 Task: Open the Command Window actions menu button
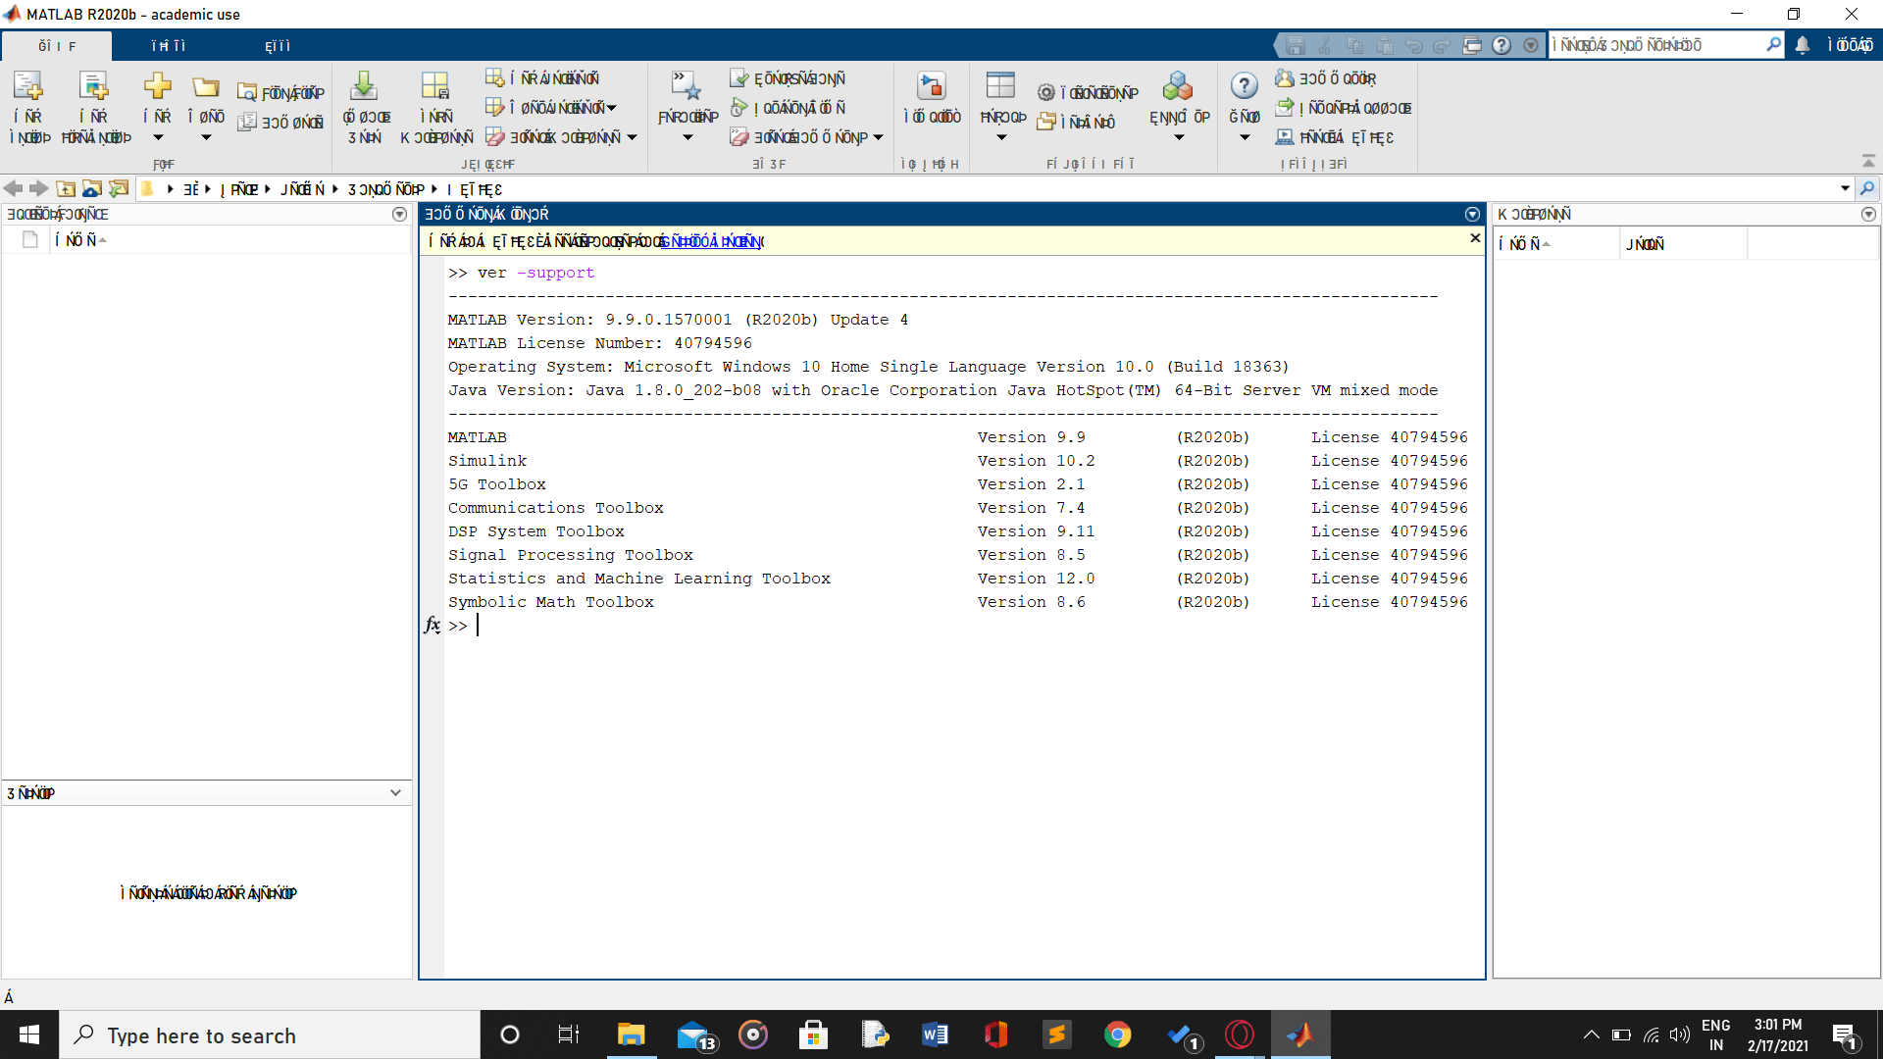pos(1472,214)
